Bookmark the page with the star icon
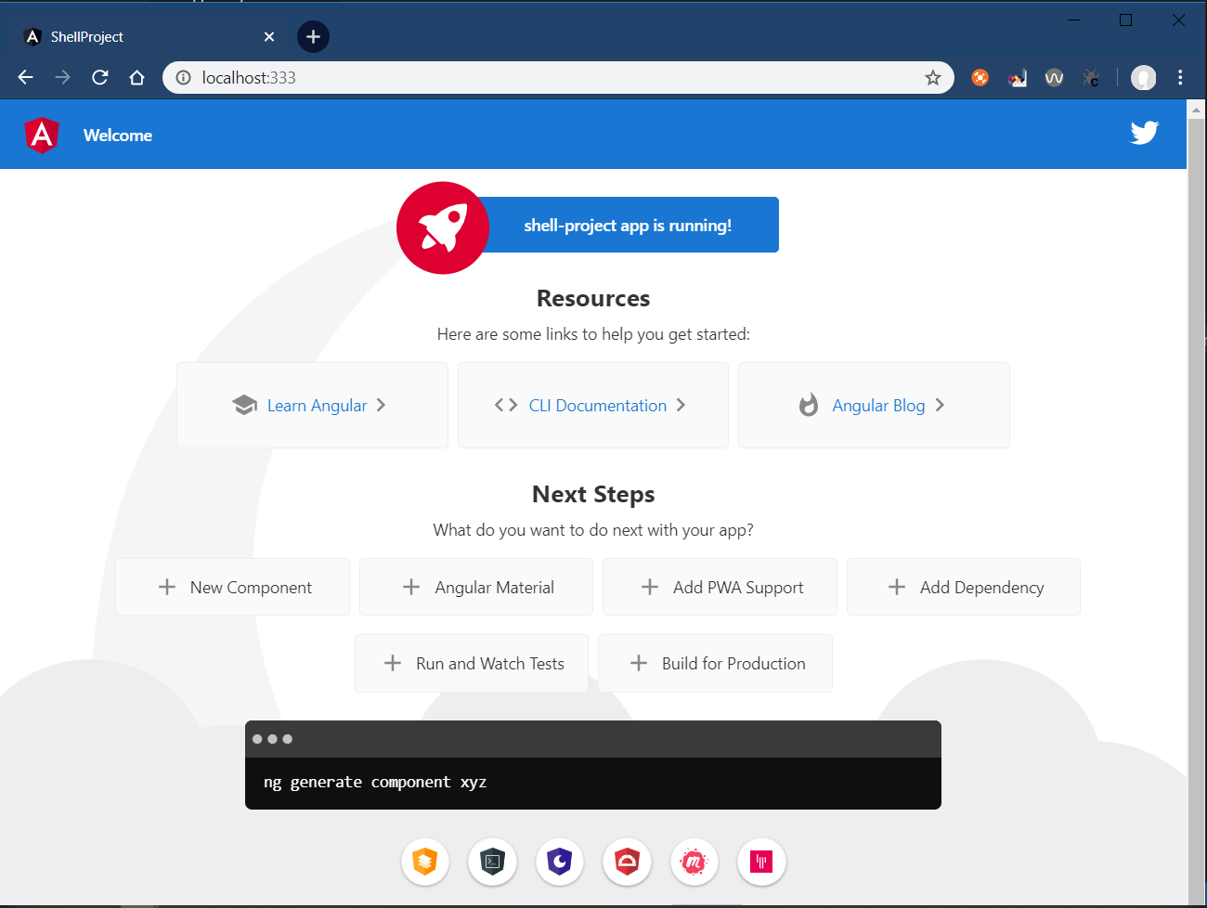 [932, 78]
